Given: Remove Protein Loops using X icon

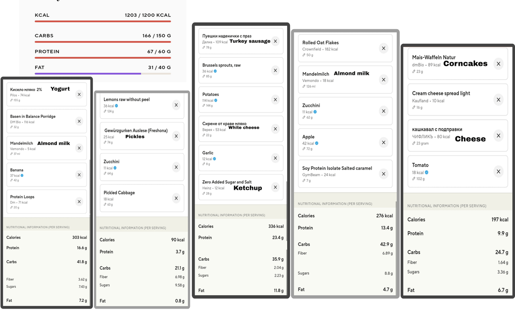Looking at the screenshot, I should 79,201.
